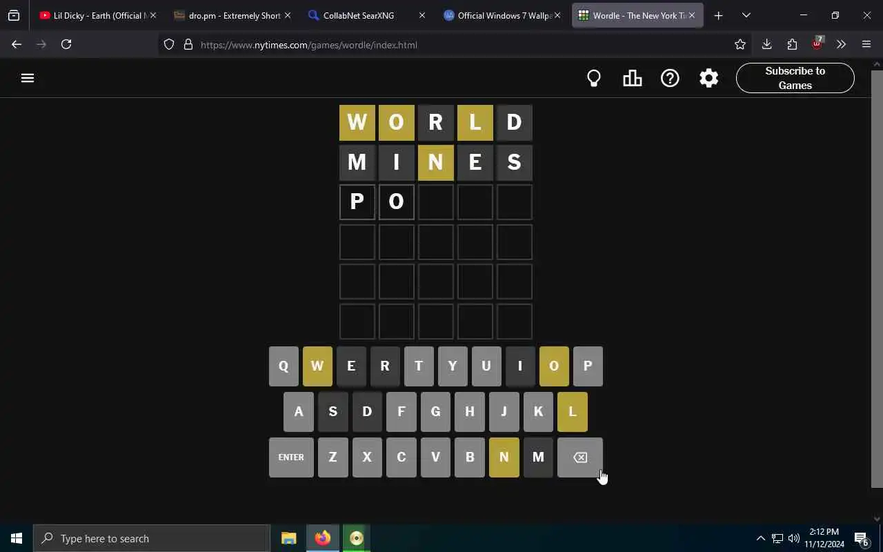Tap the D key on Wordle keyboard
This screenshot has width=883, height=552.
[367, 412]
